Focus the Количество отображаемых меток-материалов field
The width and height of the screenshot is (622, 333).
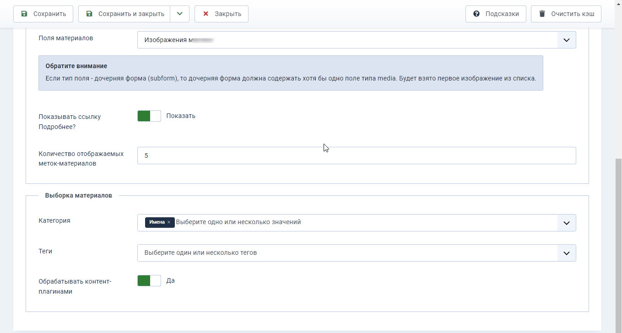(357, 156)
